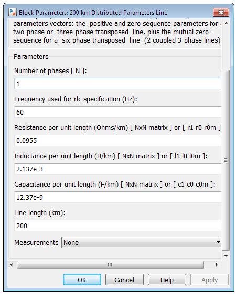Click the horizontal scrollbar right arrow
The width and height of the screenshot is (236, 296).
click(217, 264)
